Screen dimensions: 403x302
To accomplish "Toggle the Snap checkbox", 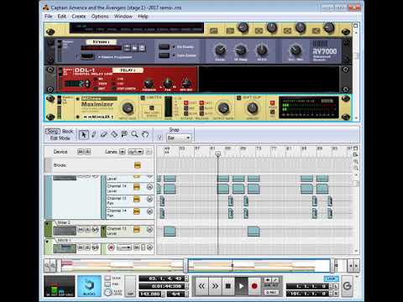I will coord(160,138).
